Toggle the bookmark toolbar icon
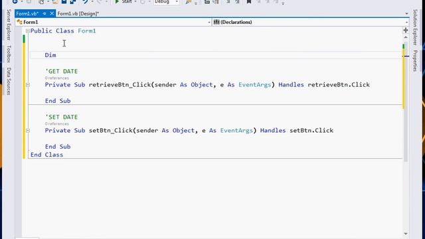The image size is (425, 239). [248, 1]
